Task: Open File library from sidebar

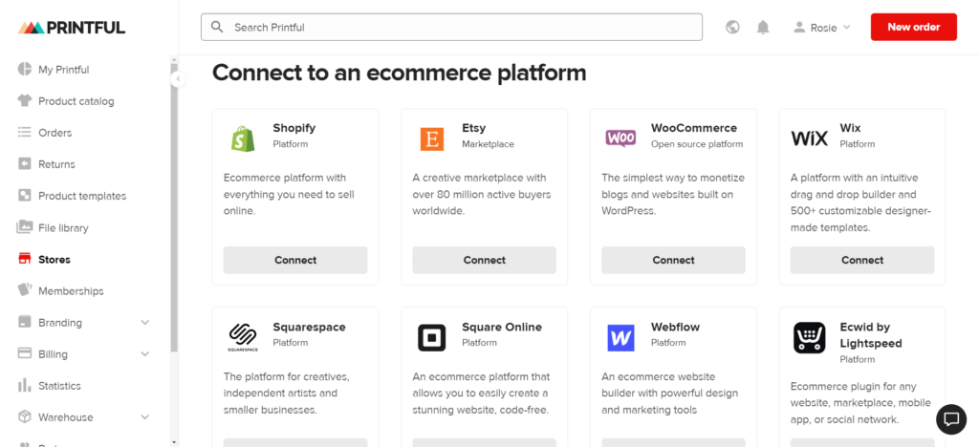Action: [63, 228]
